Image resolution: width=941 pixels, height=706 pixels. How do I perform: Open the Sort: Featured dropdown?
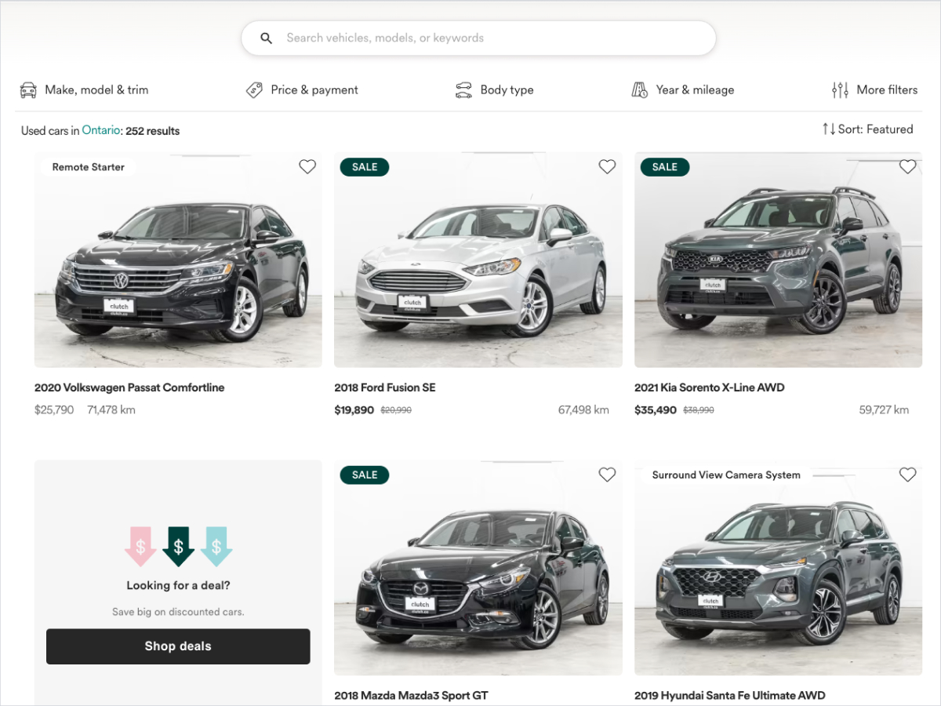click(x=867, y=129)
